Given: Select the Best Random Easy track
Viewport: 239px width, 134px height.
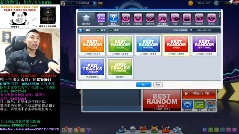Looking at the screenshot, I should 120,45.
